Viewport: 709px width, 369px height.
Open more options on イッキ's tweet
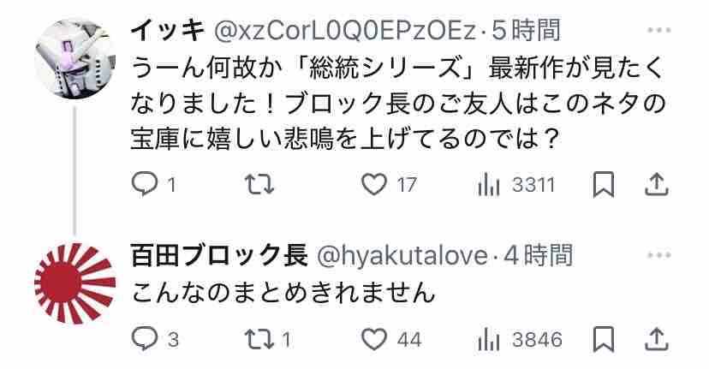(x=658, y=30)
